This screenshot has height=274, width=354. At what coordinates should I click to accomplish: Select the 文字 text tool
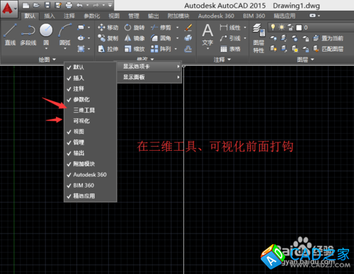207,35
